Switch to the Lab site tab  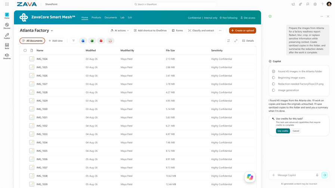click(122, 17)
